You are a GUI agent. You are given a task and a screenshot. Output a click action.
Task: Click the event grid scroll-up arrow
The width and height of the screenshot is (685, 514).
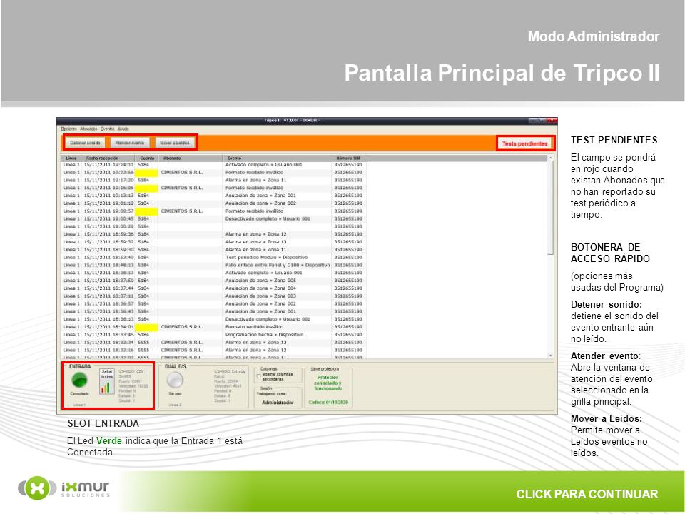[x=550, y=158]
